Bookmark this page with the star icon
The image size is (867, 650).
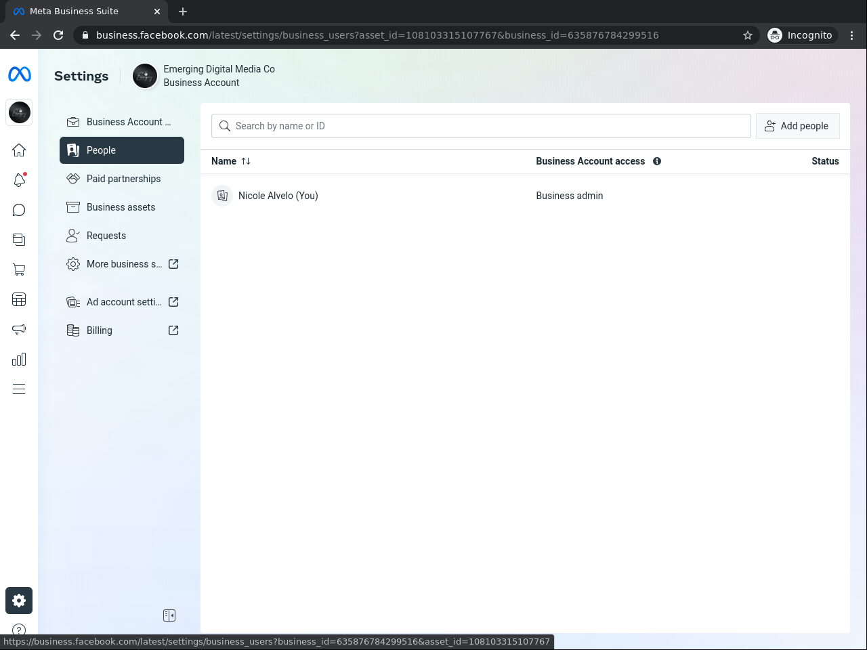(748, 35)
